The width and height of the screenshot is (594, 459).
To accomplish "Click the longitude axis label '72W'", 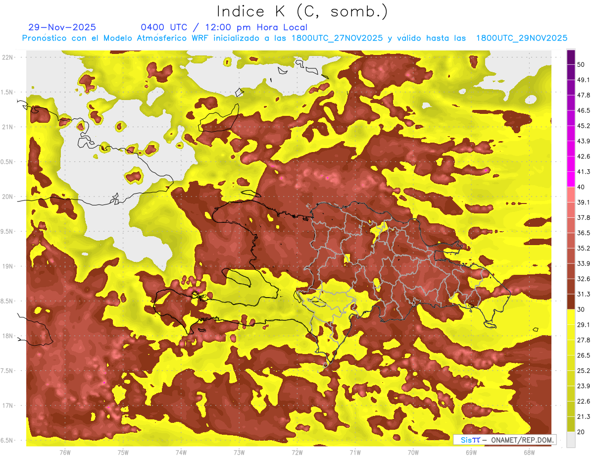I will pyautogui.click(x=297, y=452).
